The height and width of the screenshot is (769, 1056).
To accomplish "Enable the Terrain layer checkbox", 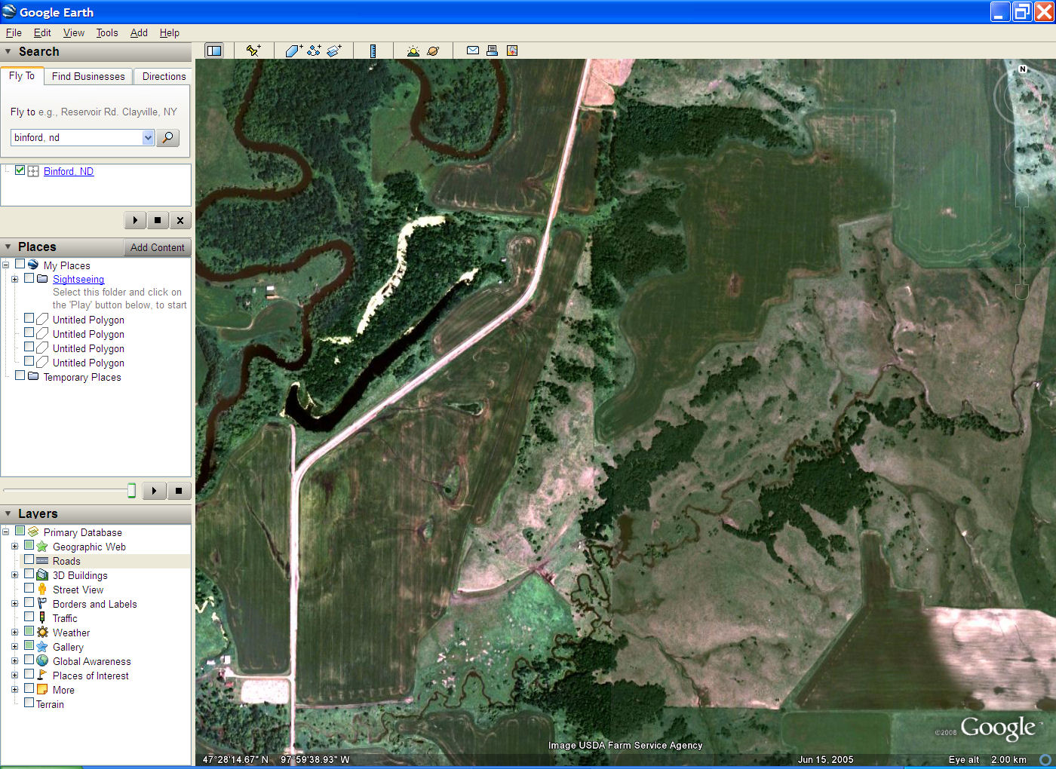I will pos(29,703).
